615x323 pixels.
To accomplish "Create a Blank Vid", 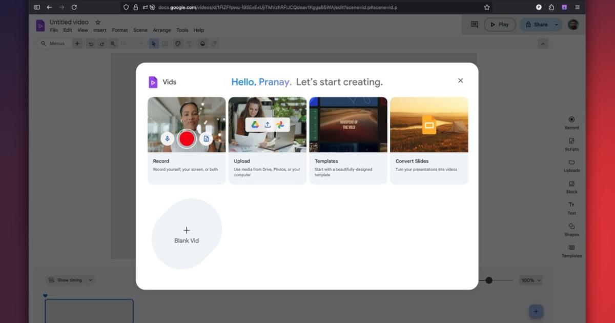I will pos(187,234).
